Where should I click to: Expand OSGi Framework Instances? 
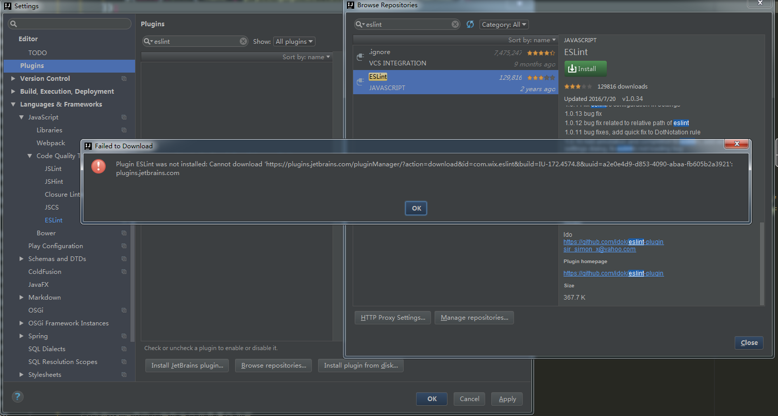(22, 323)
